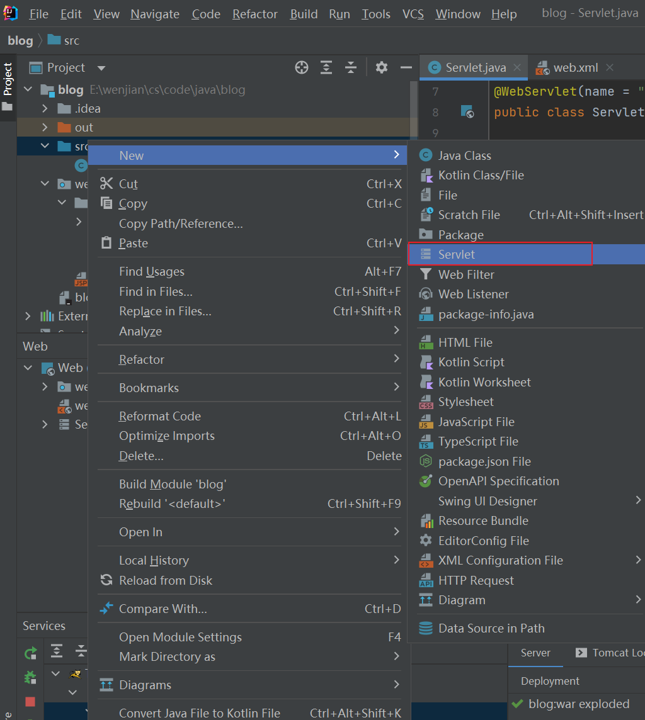
Task: Choose Compare With in context menu
Action: pyautogui.click(x=249, y=609)
